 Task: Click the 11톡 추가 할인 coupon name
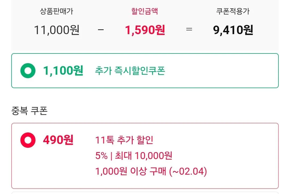coord(125,140)
